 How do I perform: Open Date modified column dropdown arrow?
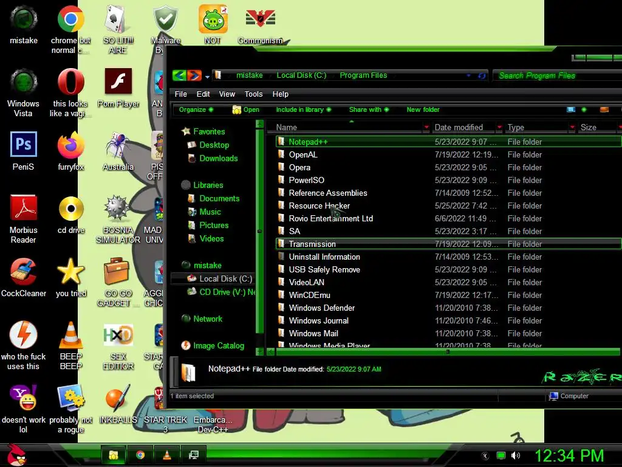point(499,128)
